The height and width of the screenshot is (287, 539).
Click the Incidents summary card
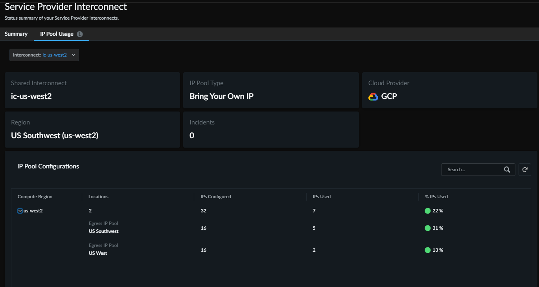(x=271, y=130)
